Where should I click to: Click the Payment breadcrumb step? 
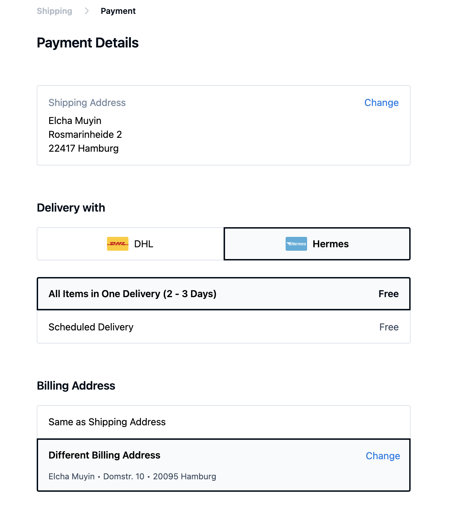118,11
